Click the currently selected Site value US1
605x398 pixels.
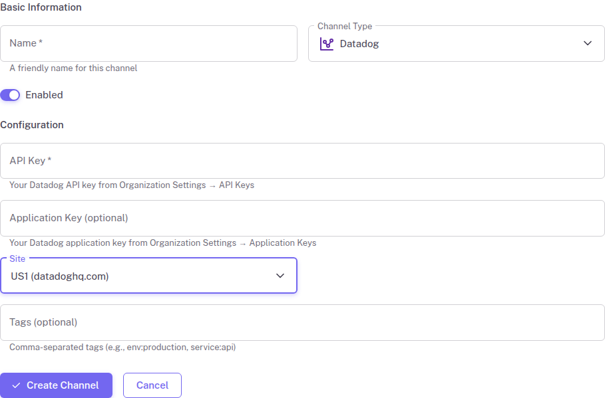[x=60, y=277]
